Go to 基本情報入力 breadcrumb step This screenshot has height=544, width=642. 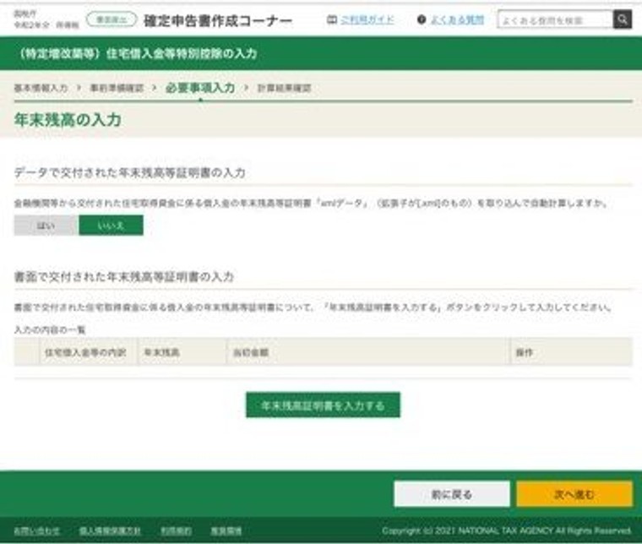[41, 88]
